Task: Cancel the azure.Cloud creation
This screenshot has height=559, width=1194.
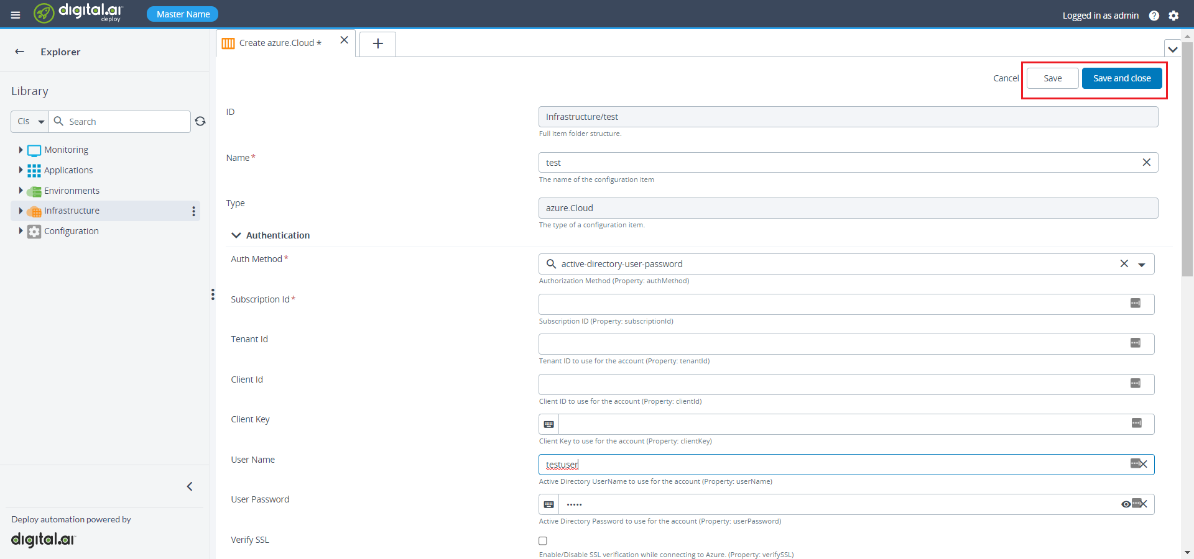Action: tap(1006, 78)
